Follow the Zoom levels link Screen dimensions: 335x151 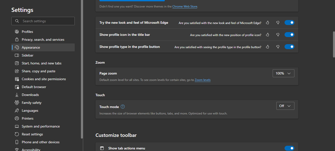coord(203,80)
